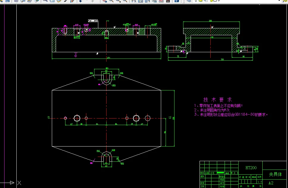Viewport: 288px width, 188px height.
Task: Click the layer color square swatch
Action: 215,1
